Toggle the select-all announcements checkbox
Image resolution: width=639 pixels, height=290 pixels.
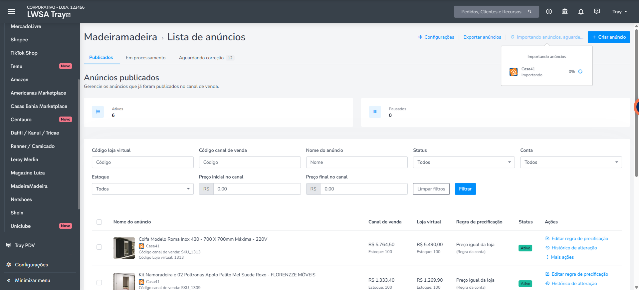99,222
